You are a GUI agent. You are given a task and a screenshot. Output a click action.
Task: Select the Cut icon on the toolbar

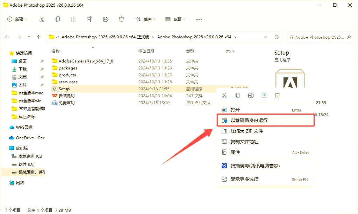click(42, 19)
